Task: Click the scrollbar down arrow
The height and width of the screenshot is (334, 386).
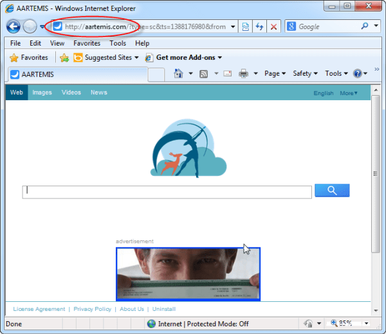Action: 376,311
